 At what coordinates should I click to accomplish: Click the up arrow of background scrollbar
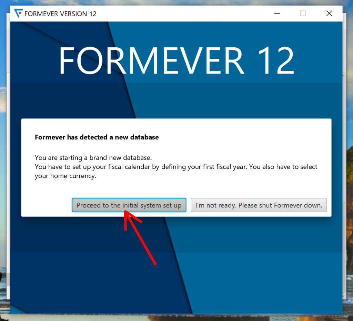tap(344, 76)
